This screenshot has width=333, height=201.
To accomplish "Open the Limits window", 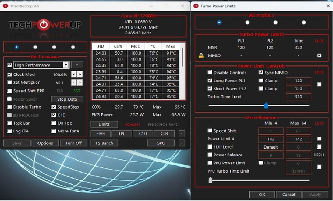I will [x=104, y=124].
